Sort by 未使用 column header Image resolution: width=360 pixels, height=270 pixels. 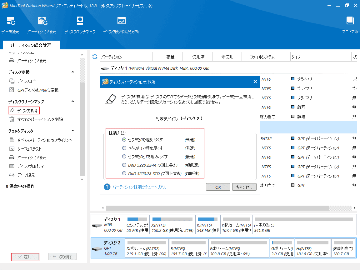pyautogui.click(x=227, y=57)
